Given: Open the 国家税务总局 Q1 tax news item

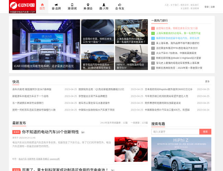Looking at the screenshot, I should [x=101, y=89].
